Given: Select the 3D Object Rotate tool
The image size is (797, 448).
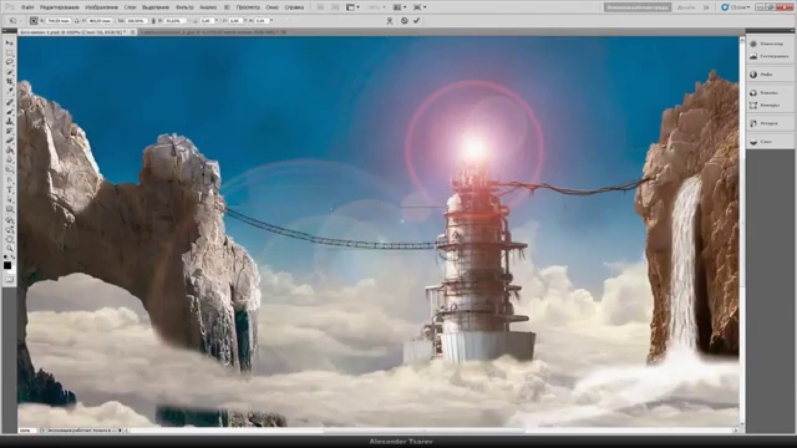Looking at the screenshot, I should click(x=9, y=220).
